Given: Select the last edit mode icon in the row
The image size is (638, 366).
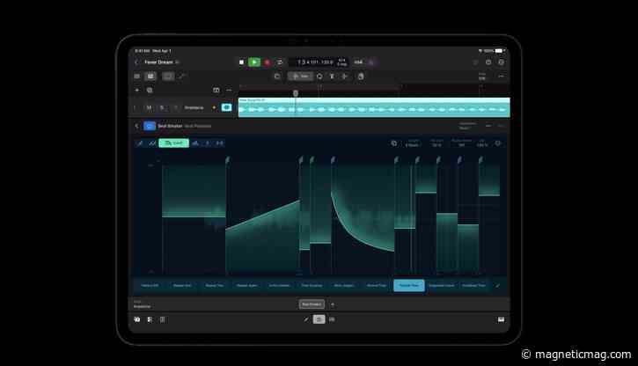Looking at the screenshot, I should click(x=219, y=143).
